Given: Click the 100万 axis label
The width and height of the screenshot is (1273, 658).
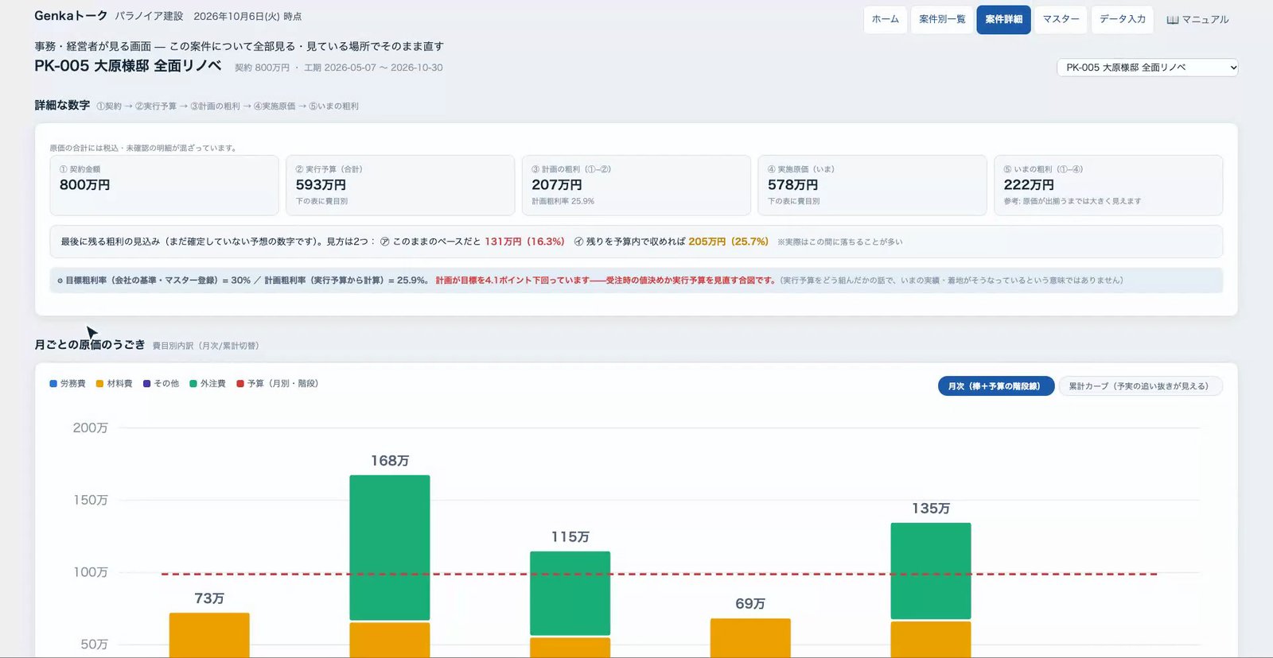Looking at the screenshot, I should (90, 573).
